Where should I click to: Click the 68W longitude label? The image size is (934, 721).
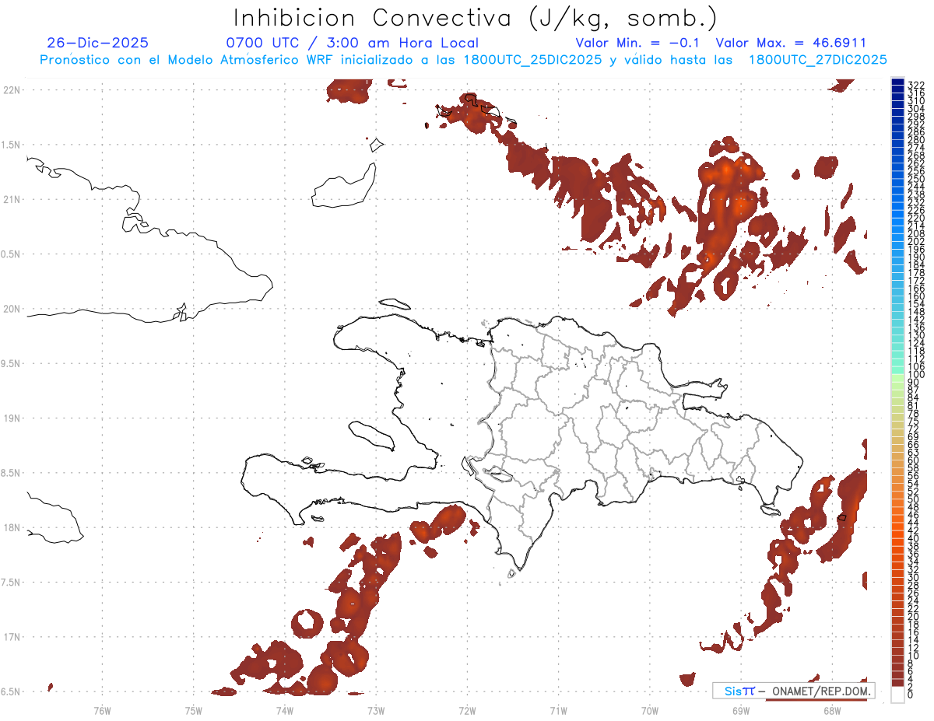coord(831,710)
